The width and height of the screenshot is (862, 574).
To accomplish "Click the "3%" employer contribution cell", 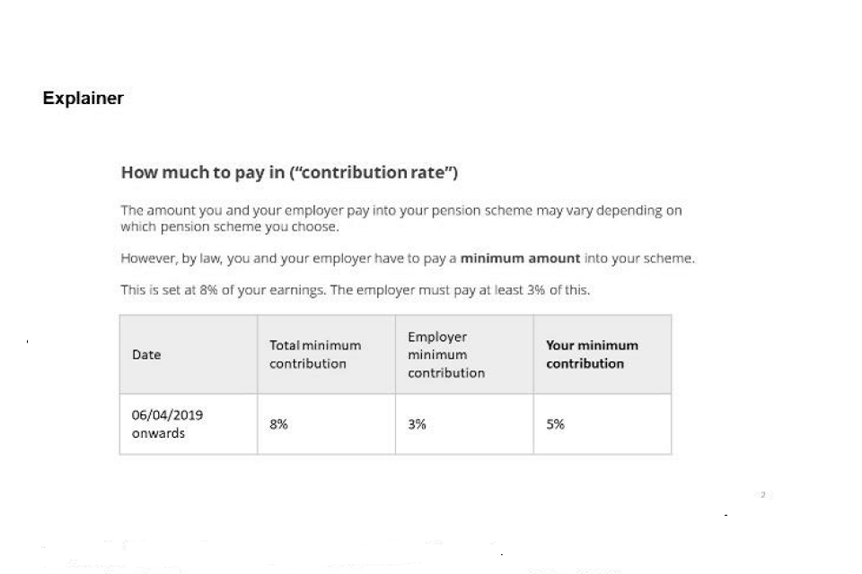I will pos(417,424).
